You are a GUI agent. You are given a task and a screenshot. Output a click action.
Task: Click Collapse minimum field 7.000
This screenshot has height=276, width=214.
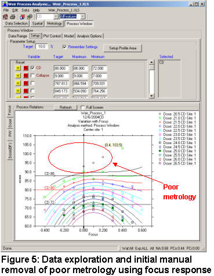pos(99,76)
